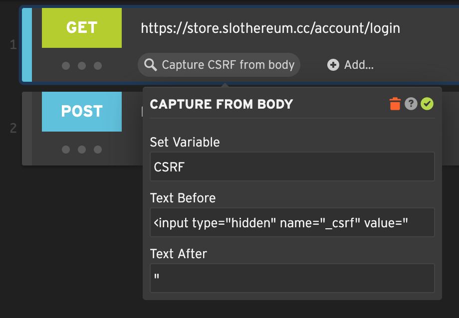Confirm the capture with the green checkmark icon
This screenshot has width=459, height=318.
click(427, 104)
